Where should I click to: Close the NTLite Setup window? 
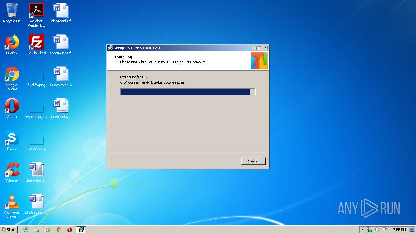(x=265, y=48)
